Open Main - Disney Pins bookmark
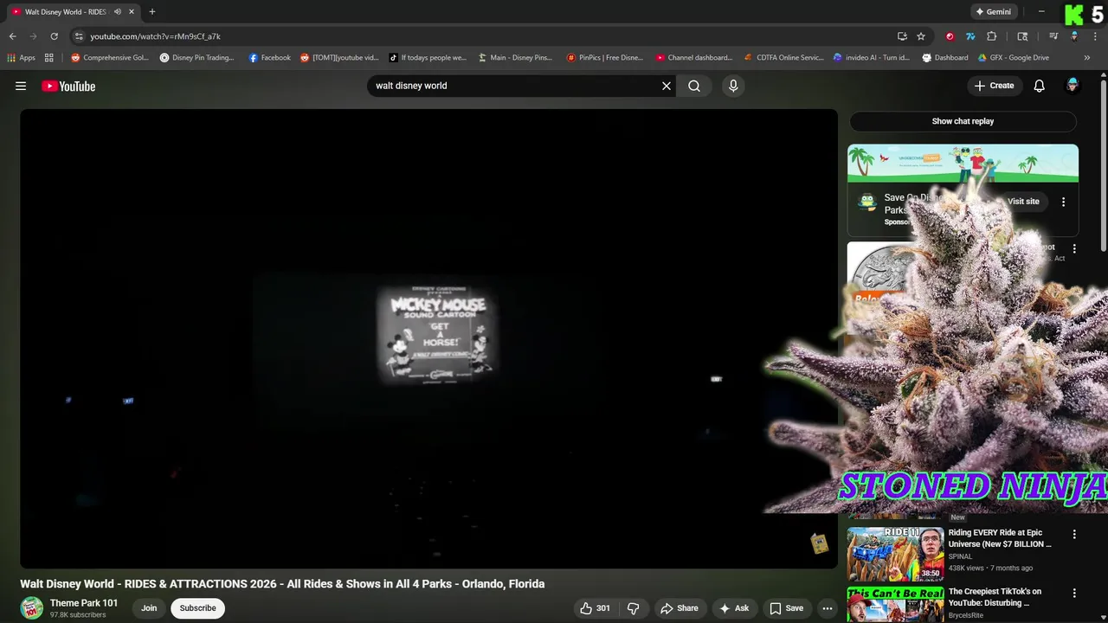 point(515,58)
